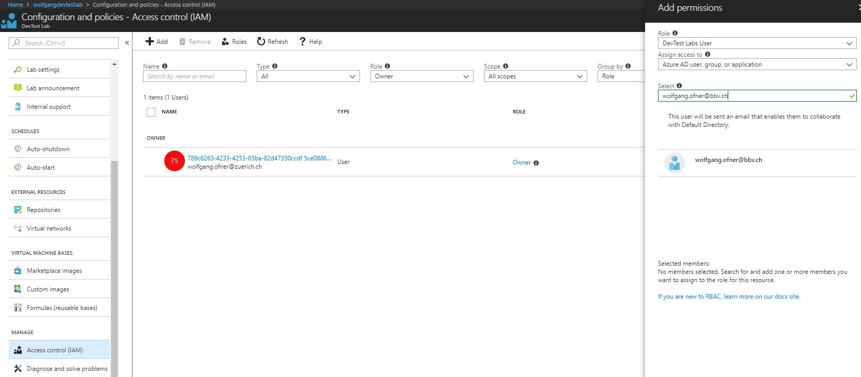Click the Diagnose and solve problems icon

point(18,368)
